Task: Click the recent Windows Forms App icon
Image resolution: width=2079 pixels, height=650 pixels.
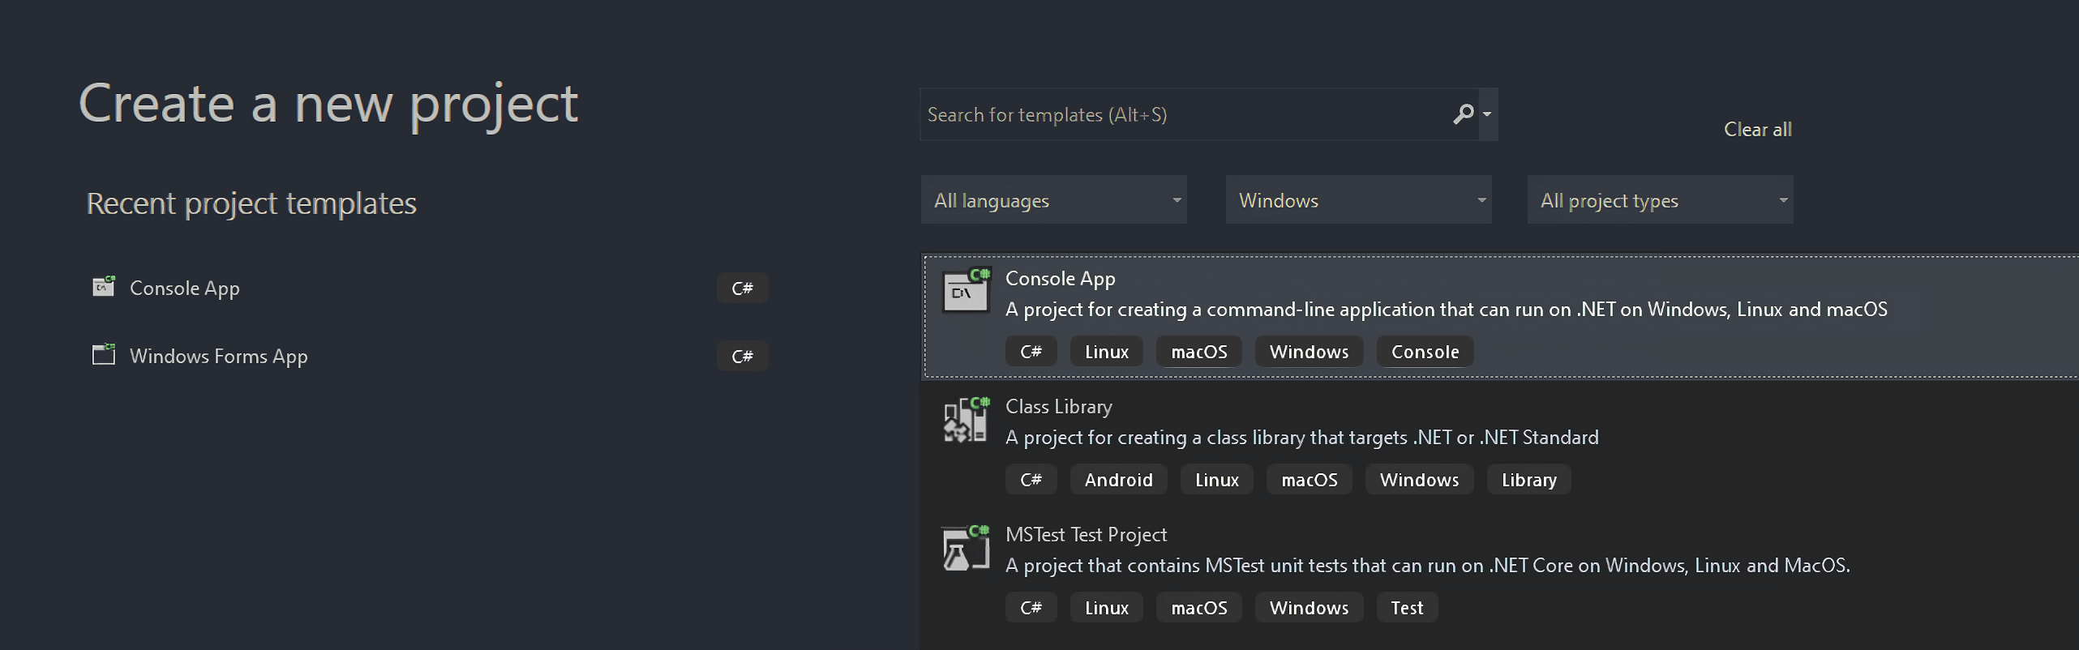Action: click(104, 354)
